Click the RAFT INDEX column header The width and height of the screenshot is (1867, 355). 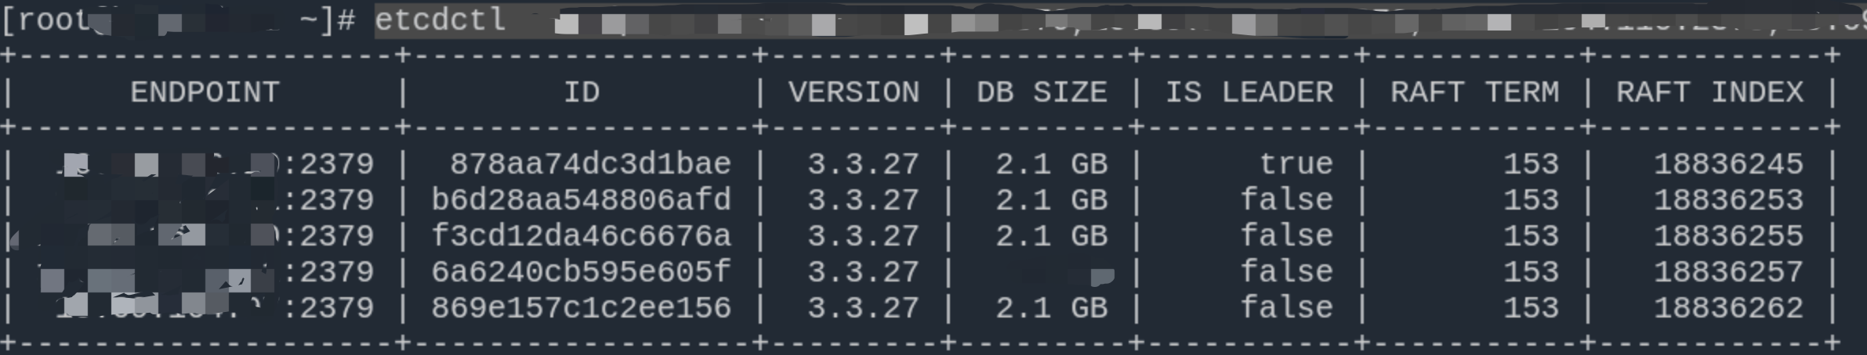coord(1709,92)
